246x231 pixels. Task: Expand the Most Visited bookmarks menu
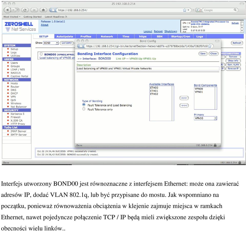tap(12, 17)
